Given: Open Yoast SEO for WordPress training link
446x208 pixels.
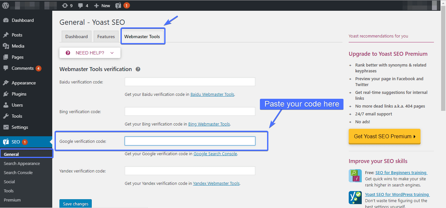Looking at the screenshot, I should pos(397,195).
